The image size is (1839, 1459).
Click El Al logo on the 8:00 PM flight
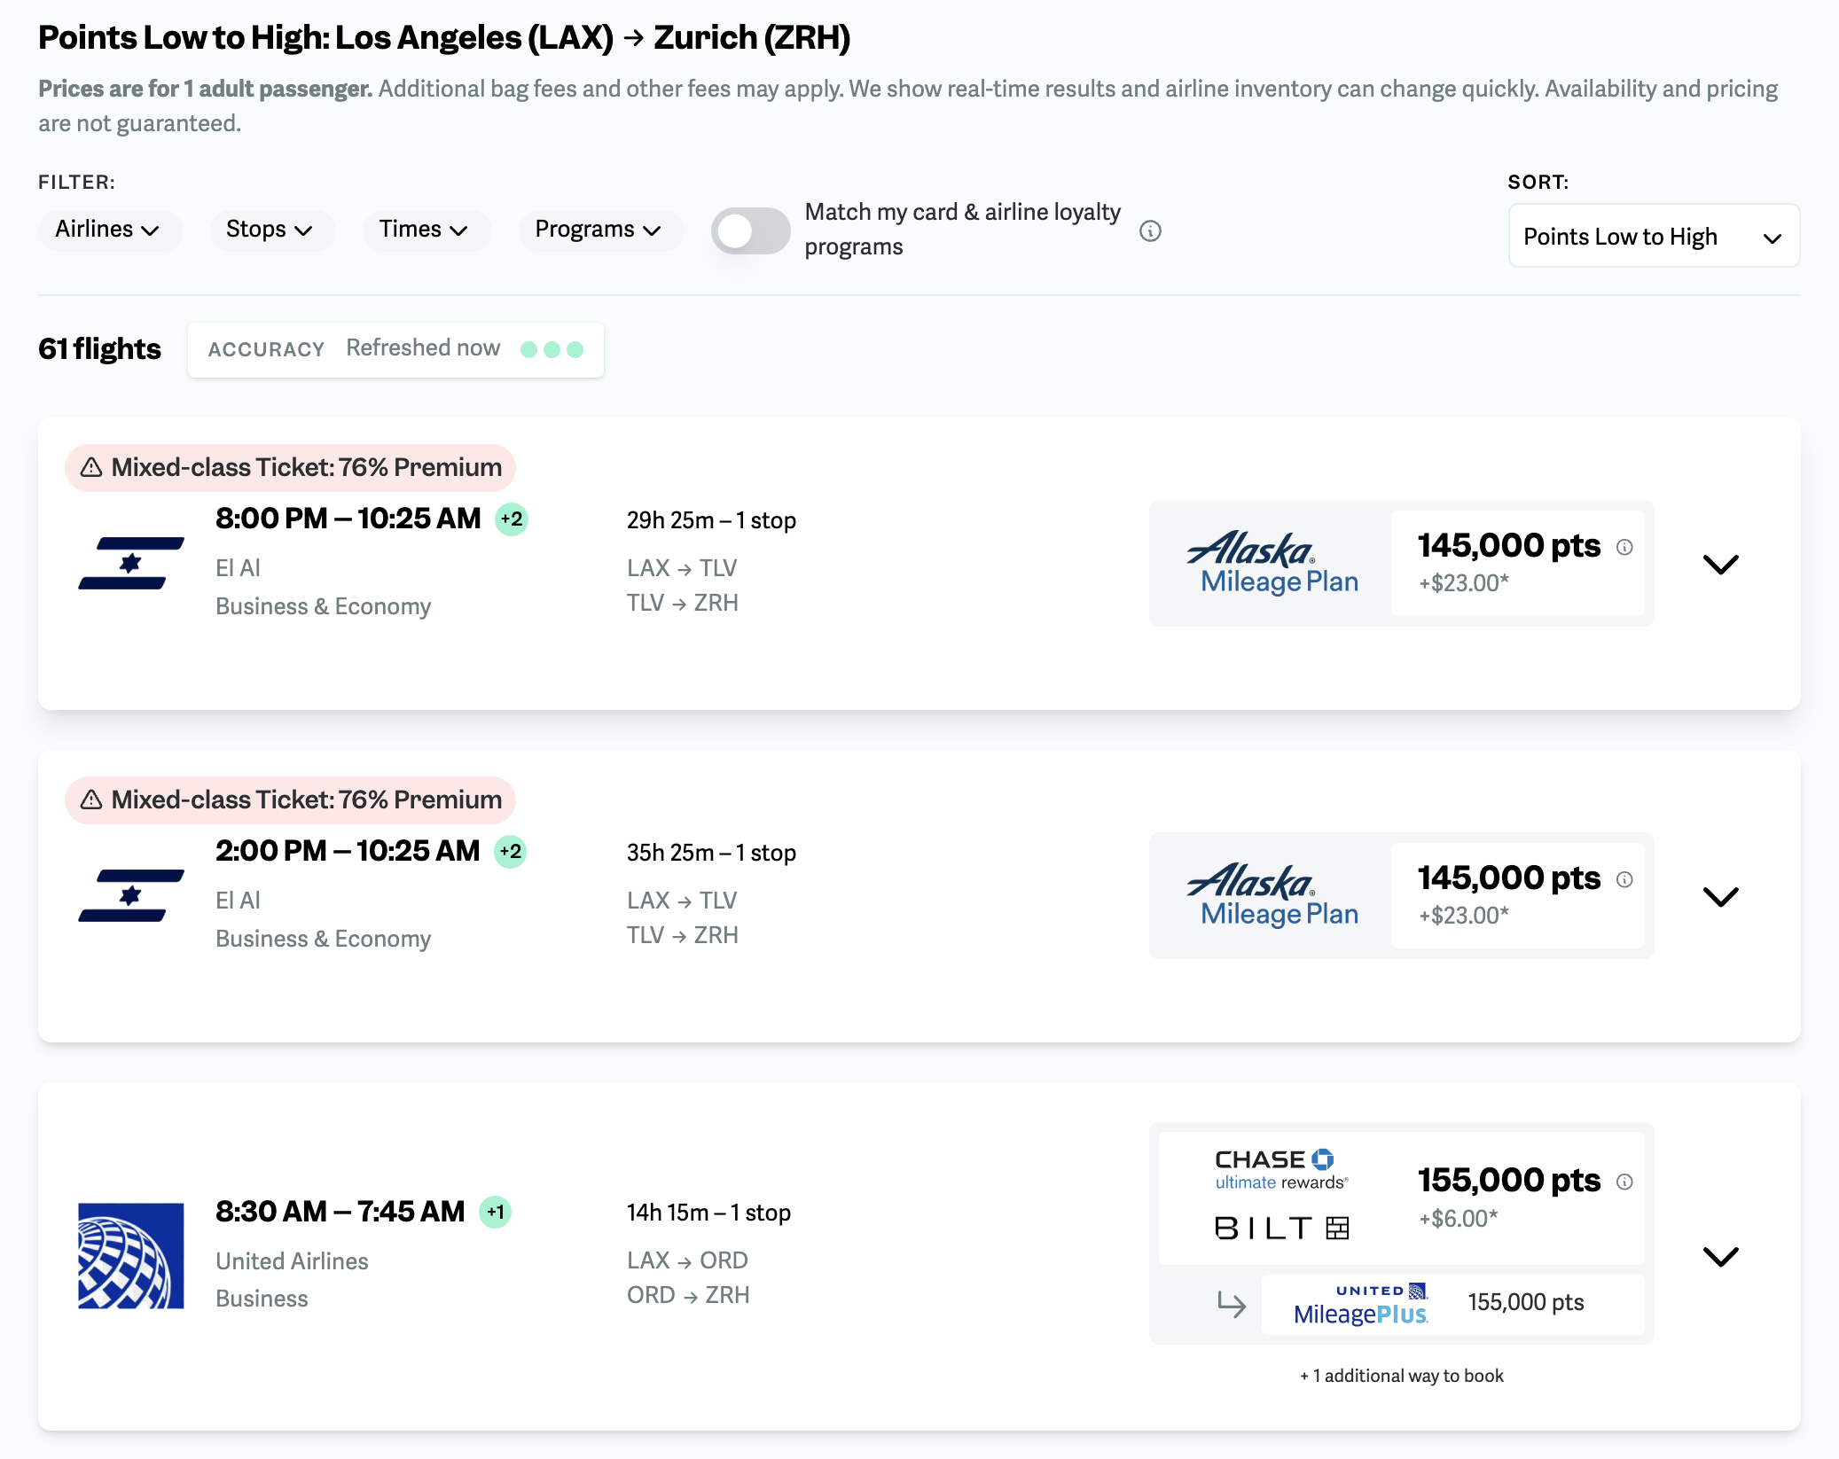(x=131, y=563)
